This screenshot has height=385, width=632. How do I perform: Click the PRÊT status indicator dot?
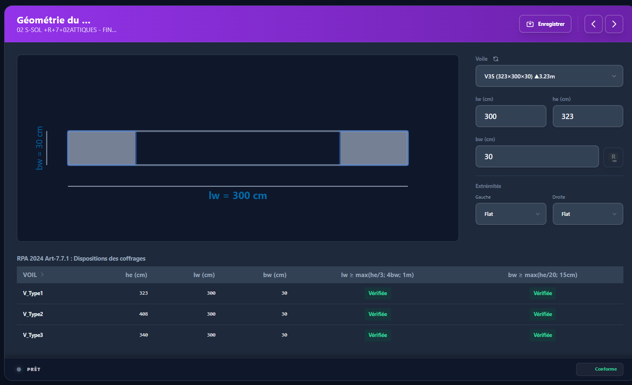(x=18, y=369)
